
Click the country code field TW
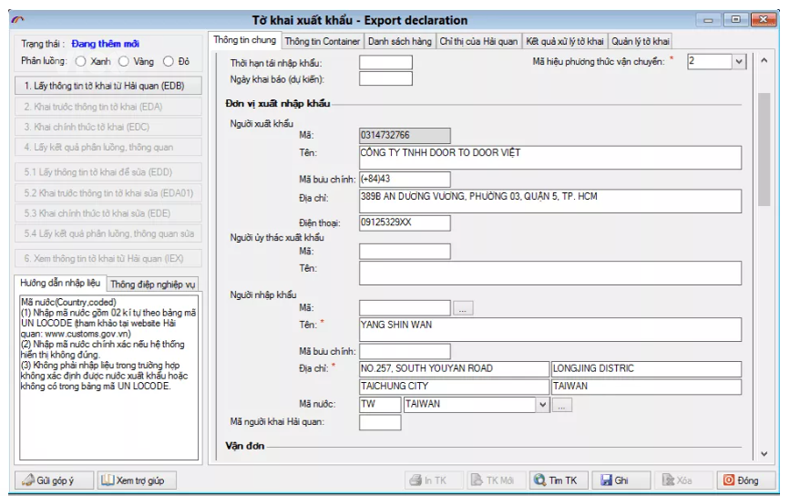(380, 404)
